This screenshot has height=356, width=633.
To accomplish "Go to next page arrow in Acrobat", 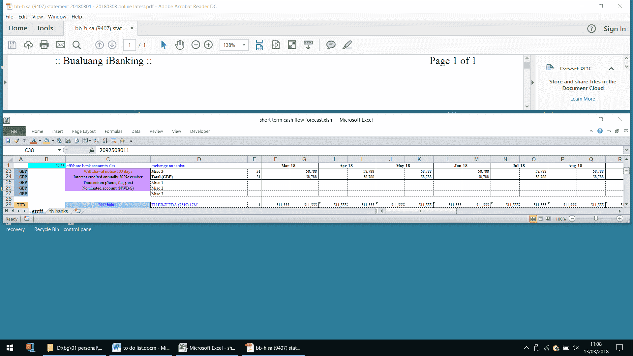I will pos(112,45).
